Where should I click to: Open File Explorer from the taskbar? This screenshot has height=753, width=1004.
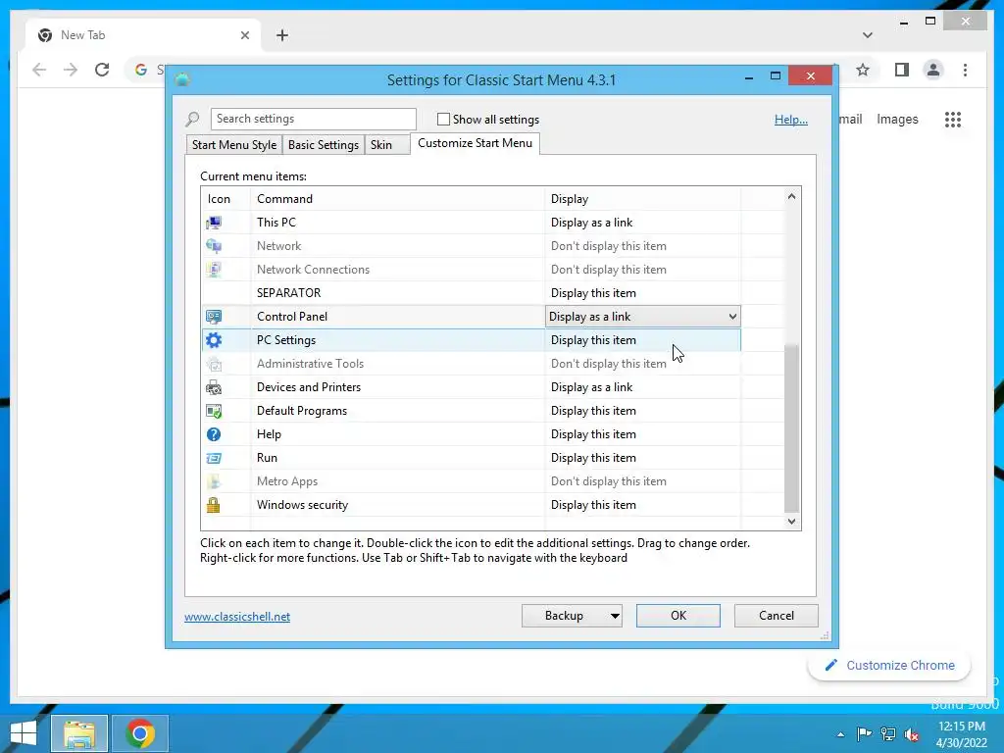(x=78, y=733)
